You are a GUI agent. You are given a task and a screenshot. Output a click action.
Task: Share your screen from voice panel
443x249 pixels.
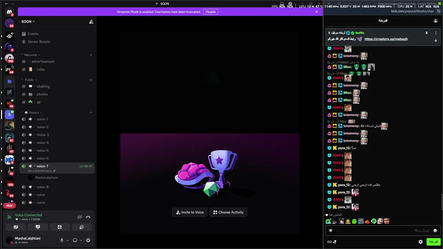38,227
